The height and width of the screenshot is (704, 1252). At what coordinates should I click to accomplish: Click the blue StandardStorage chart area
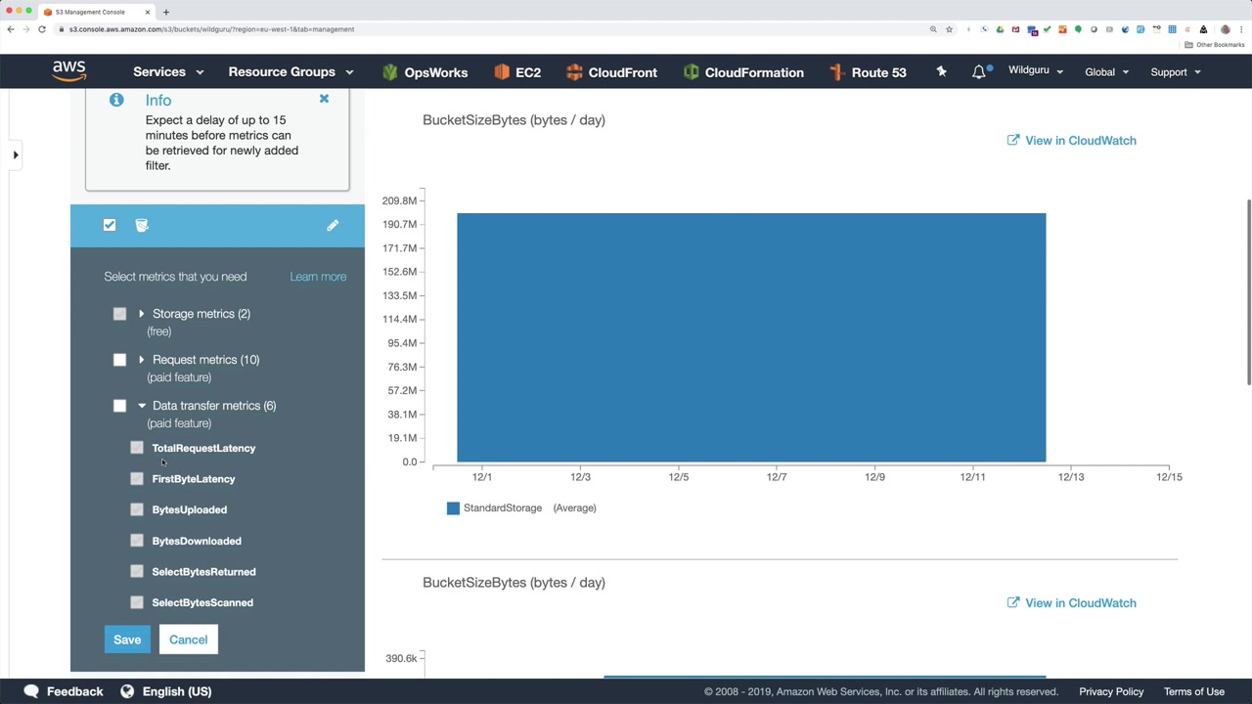click(751, 337)
